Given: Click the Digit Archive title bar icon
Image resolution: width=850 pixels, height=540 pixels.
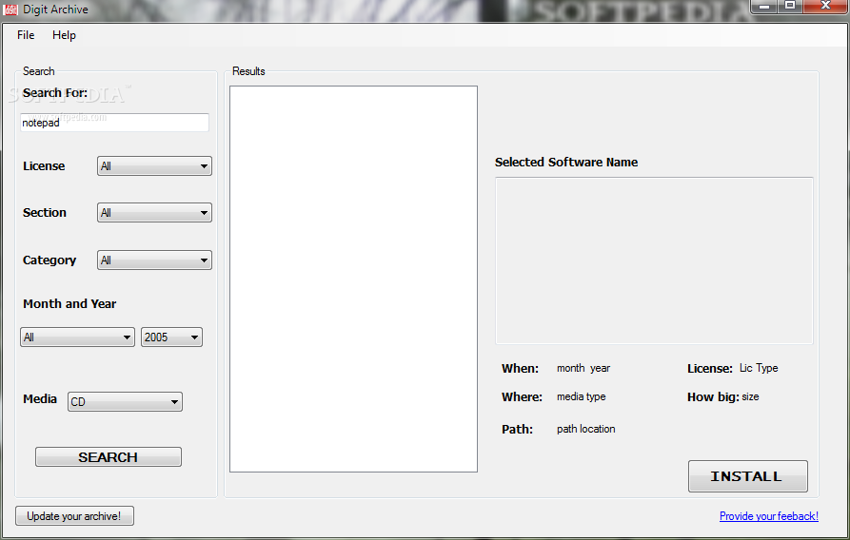Looking at the screenshot, I should click(10, 10).
